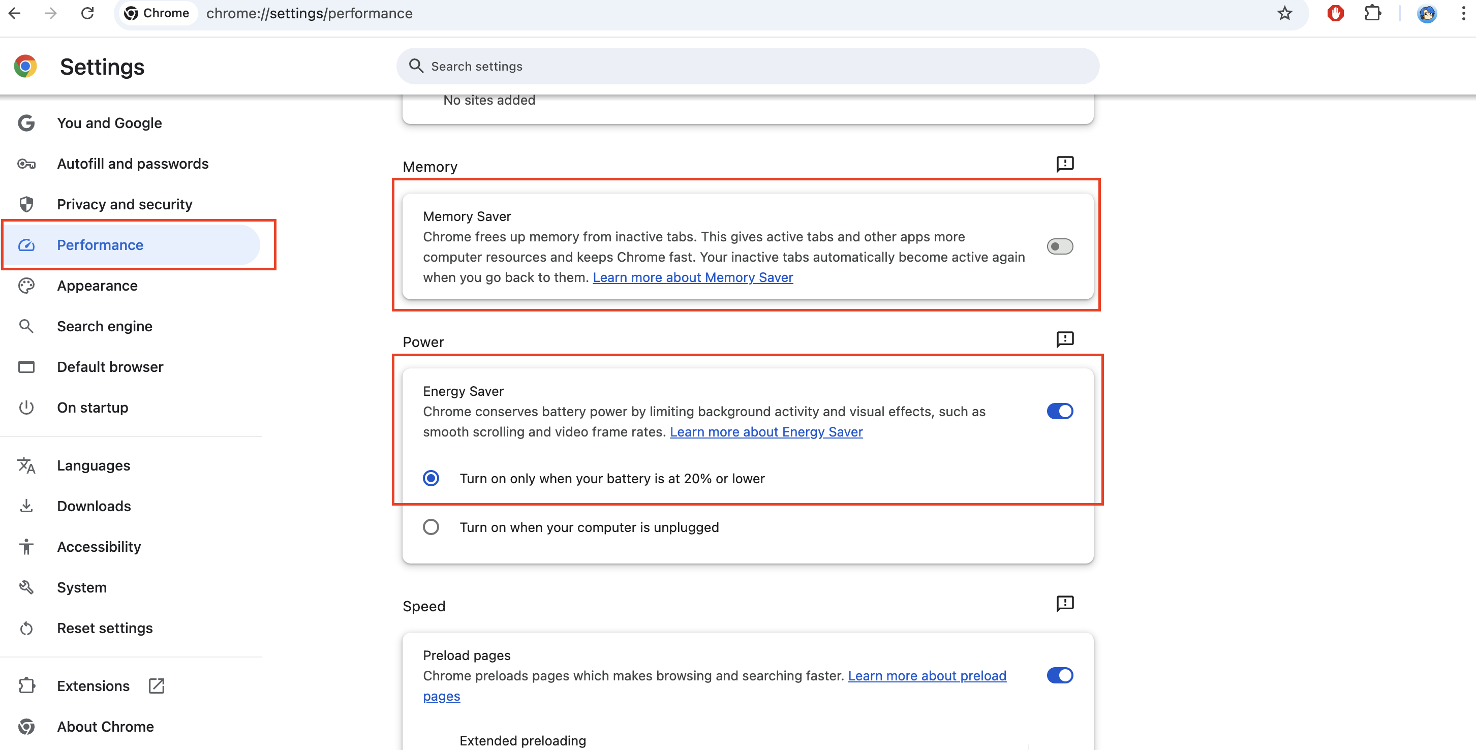Open the profile avatar icon
Image resolution: width=1476 pixels, height=750 pixels.
tap(1426, 13)
